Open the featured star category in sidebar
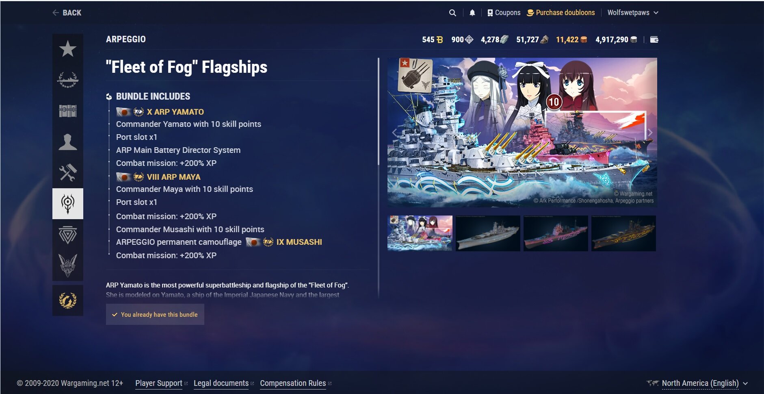 pyautogui.click(x=68, y=49)
